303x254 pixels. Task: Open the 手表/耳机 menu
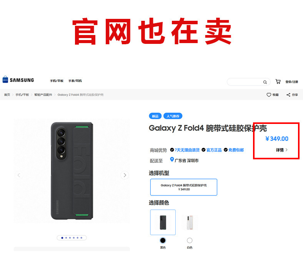75,81
